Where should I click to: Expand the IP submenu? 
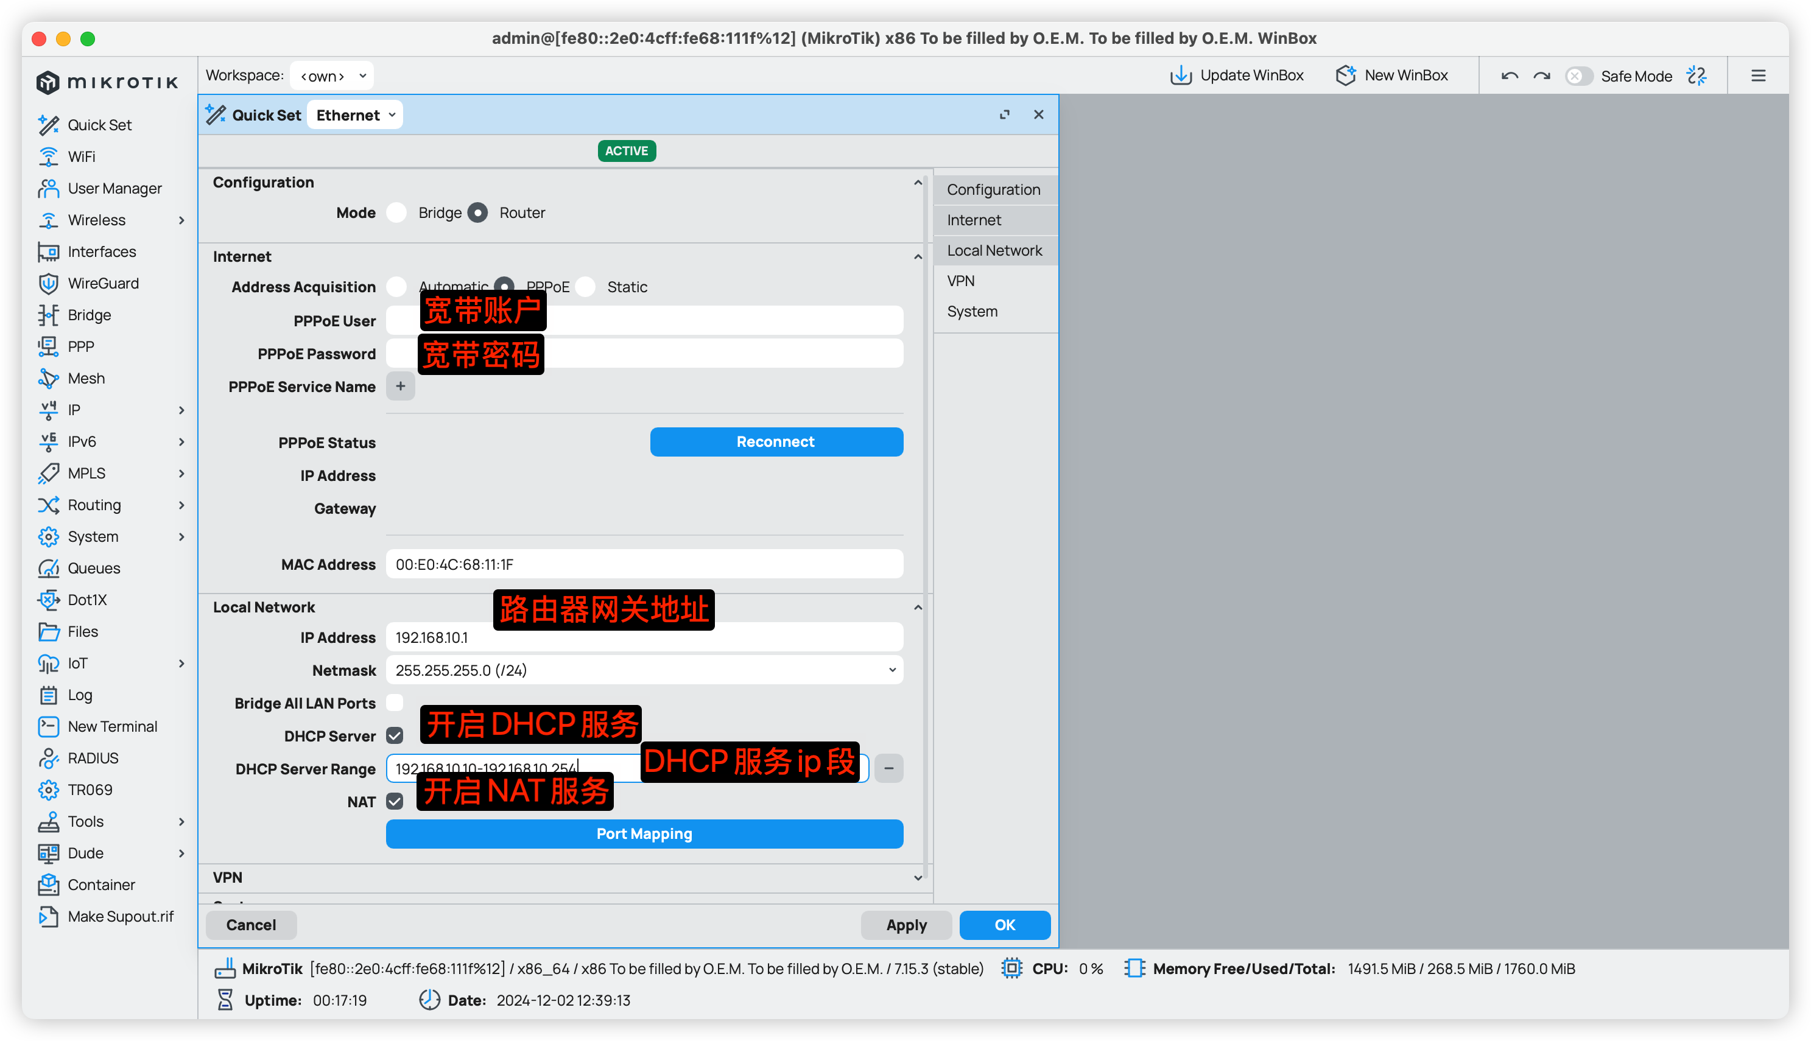click(x=181, y=410)
